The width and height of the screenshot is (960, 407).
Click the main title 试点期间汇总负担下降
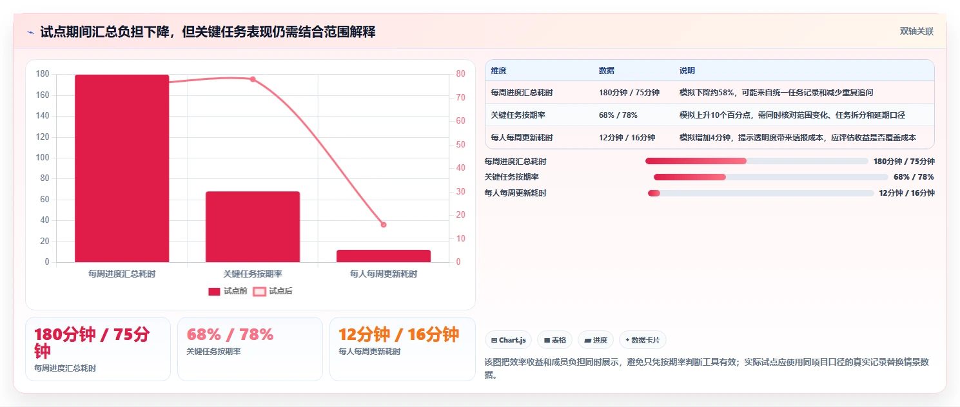(x=208, y=32)
